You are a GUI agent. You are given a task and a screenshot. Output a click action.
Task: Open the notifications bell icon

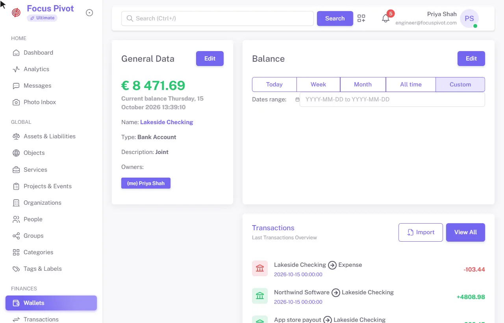pyautogui.click(x=386, y=18)
